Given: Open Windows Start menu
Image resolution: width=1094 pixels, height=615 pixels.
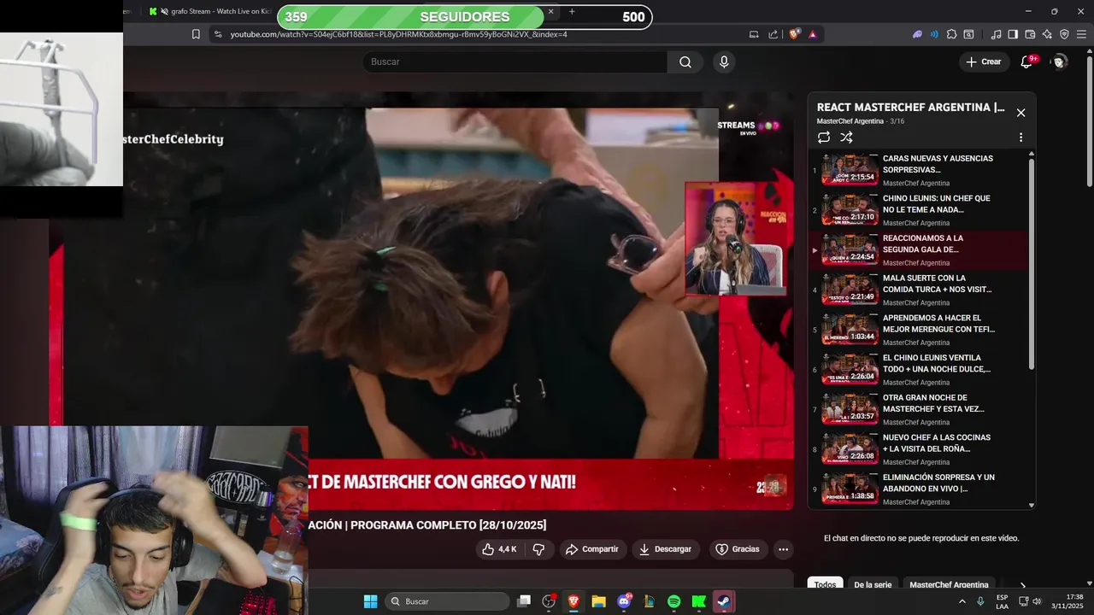Looking at the screenshot, I should 370,601.
